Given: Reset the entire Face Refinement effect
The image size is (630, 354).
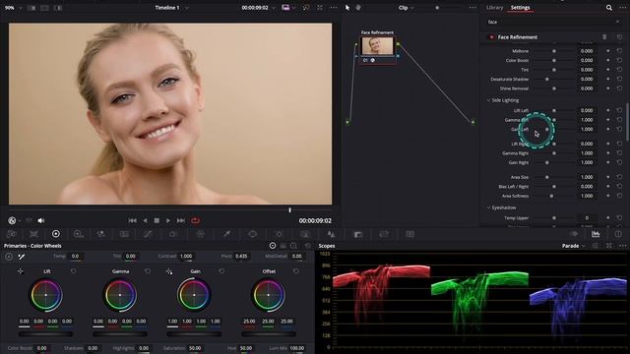Looking at the screenshot, I should [619, 37].
